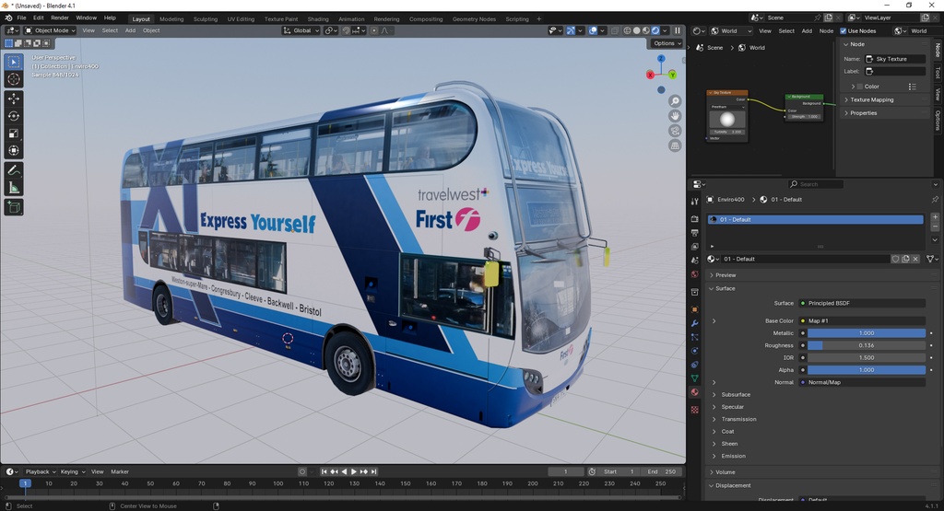This screenshot has height=511, width=944.
Task: Open the Render menu
Action: 60,17
